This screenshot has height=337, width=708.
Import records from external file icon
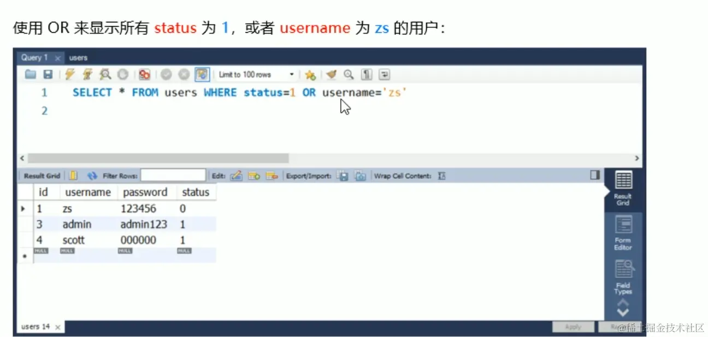(360, 176)
